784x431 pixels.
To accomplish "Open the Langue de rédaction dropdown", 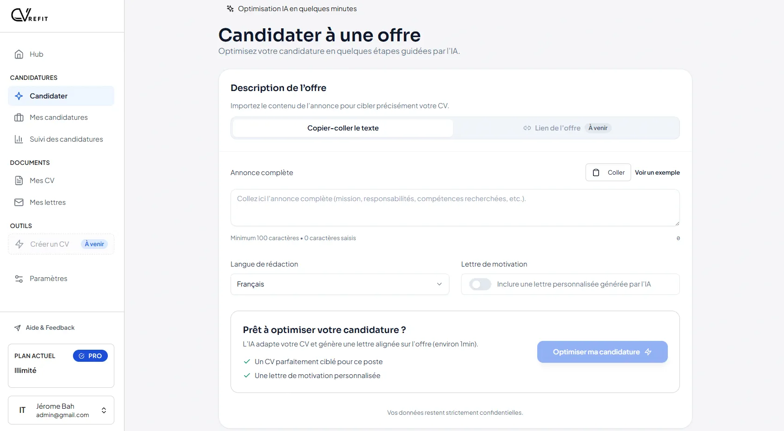I will [x=339, y=284].
